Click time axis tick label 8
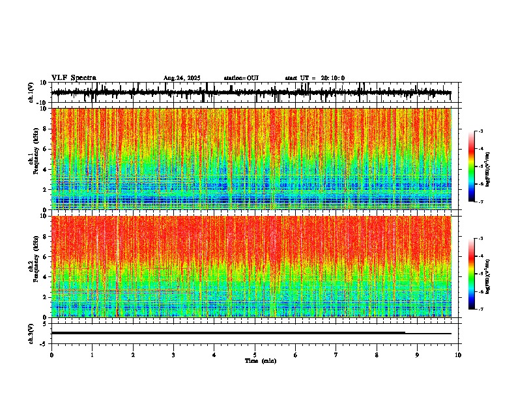Image resolution: width=516 pixels, height=398 pixels. [x=377, y=355]
